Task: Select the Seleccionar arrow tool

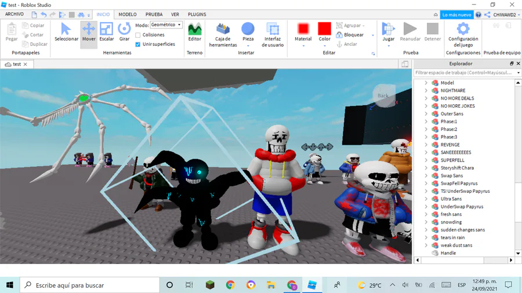Action: tap(66, 32)
